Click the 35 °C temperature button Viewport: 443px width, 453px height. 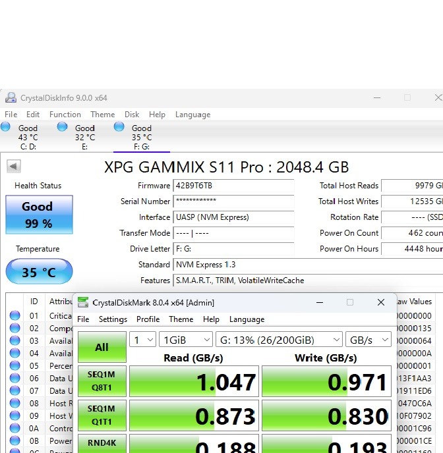click(x=39, y=271)
